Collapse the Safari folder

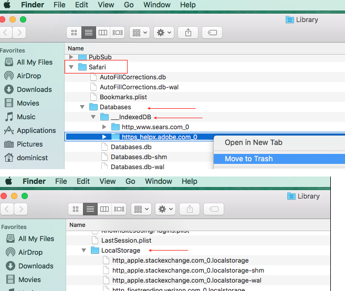click(71, 67)
